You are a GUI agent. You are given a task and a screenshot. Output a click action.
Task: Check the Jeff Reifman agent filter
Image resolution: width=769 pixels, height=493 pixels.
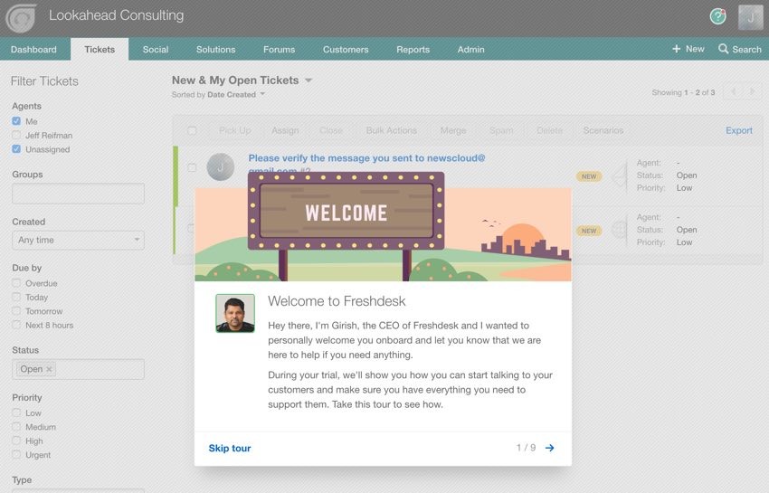point(16,135)
